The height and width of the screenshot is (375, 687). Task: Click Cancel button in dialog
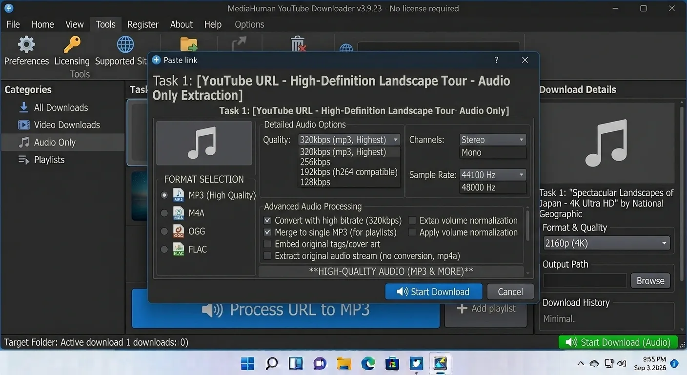pyautogui.click(x=510, y=292)
